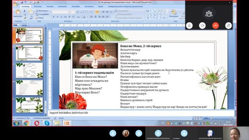
Task: Clear all text formatting
Action: (86, 12)
